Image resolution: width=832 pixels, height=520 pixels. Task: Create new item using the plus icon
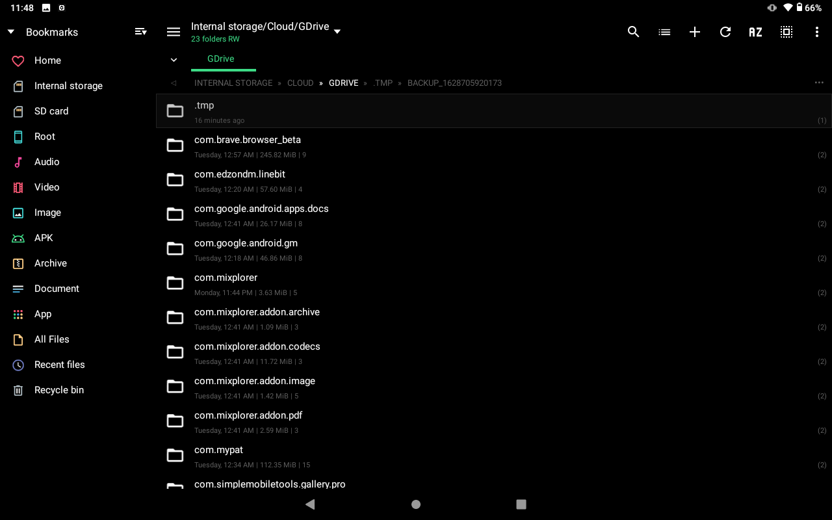[x=695, y=31]
